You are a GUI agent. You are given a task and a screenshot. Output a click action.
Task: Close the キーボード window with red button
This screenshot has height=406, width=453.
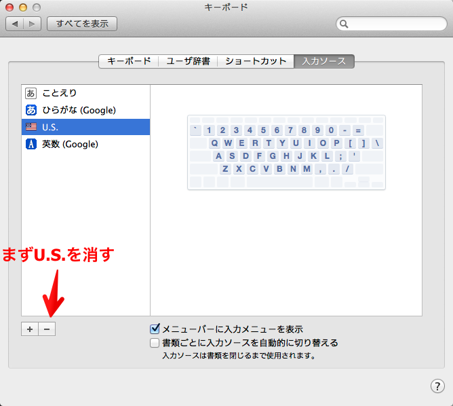[9, 7]
